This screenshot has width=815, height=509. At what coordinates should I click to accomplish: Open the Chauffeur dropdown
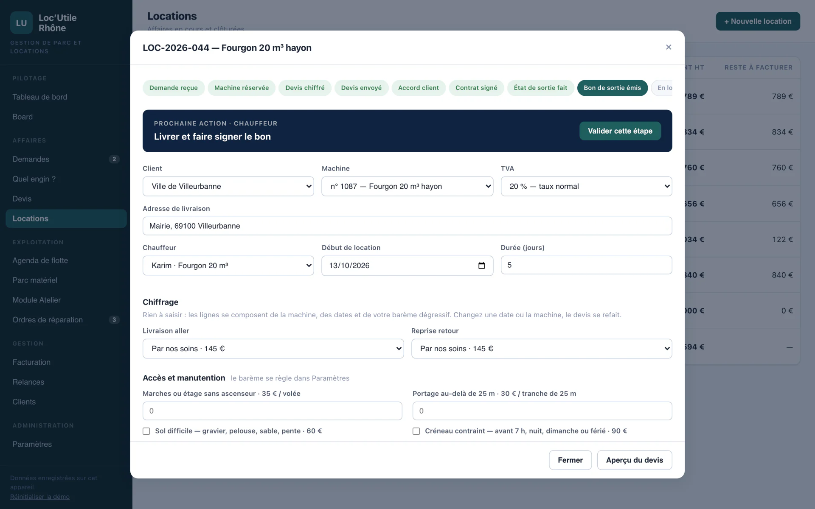point(228,266)
